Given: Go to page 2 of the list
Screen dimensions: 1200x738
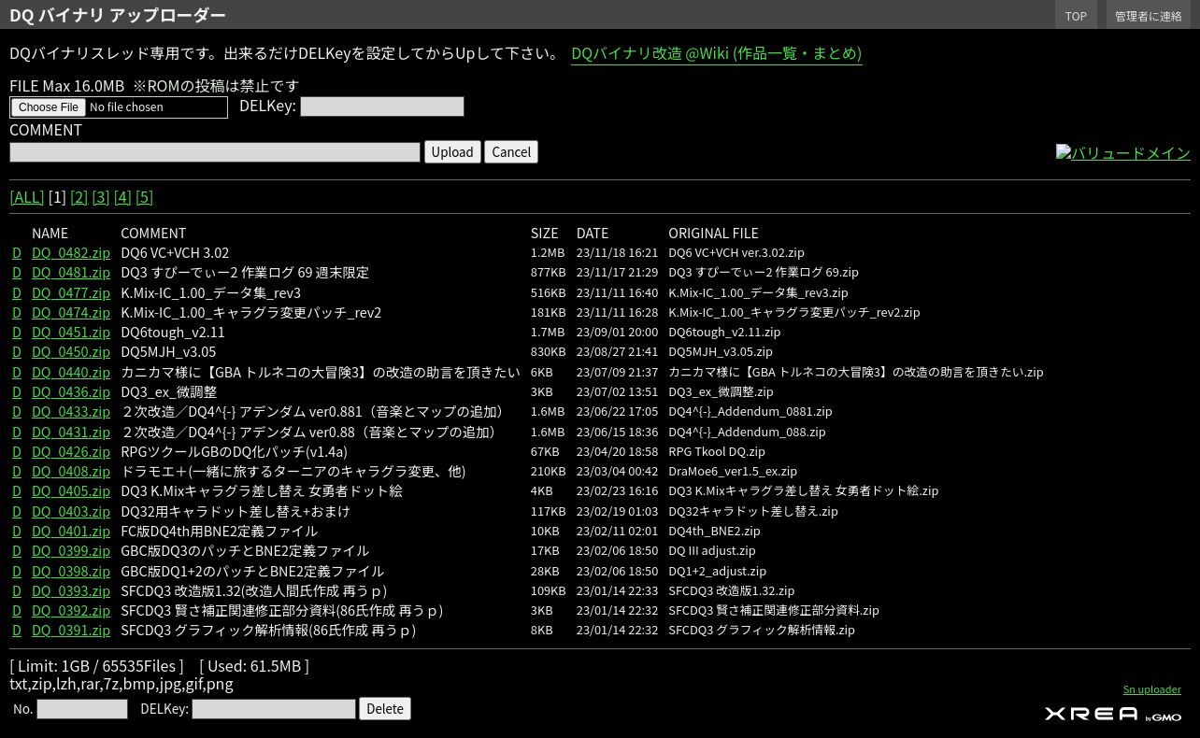Looking at the screenshot, I should coord(79,197).
